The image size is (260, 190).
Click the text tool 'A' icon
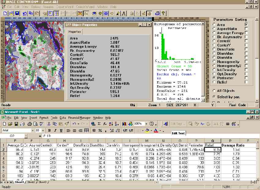[x=124, y=13]
